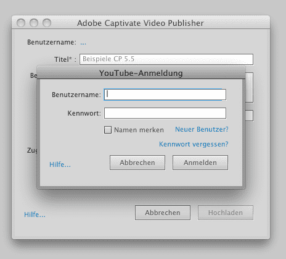Minimize the Video Publisher window
The width and height of the screenshot is (286, 259).
(x=34, y=23)
